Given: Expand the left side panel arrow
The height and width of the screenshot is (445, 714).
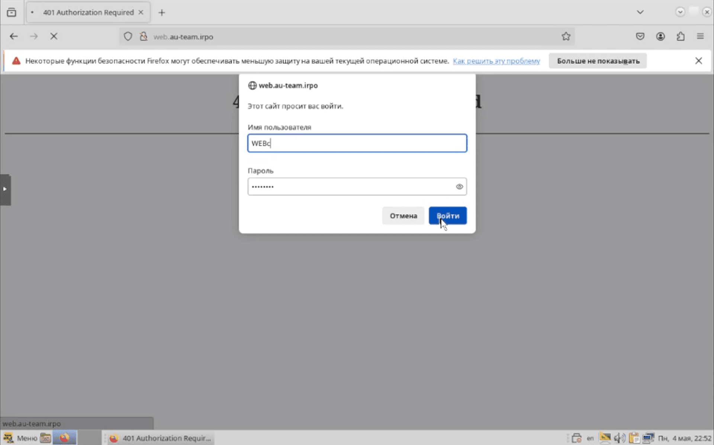Looking at the screenshot, I should (5, 189).
